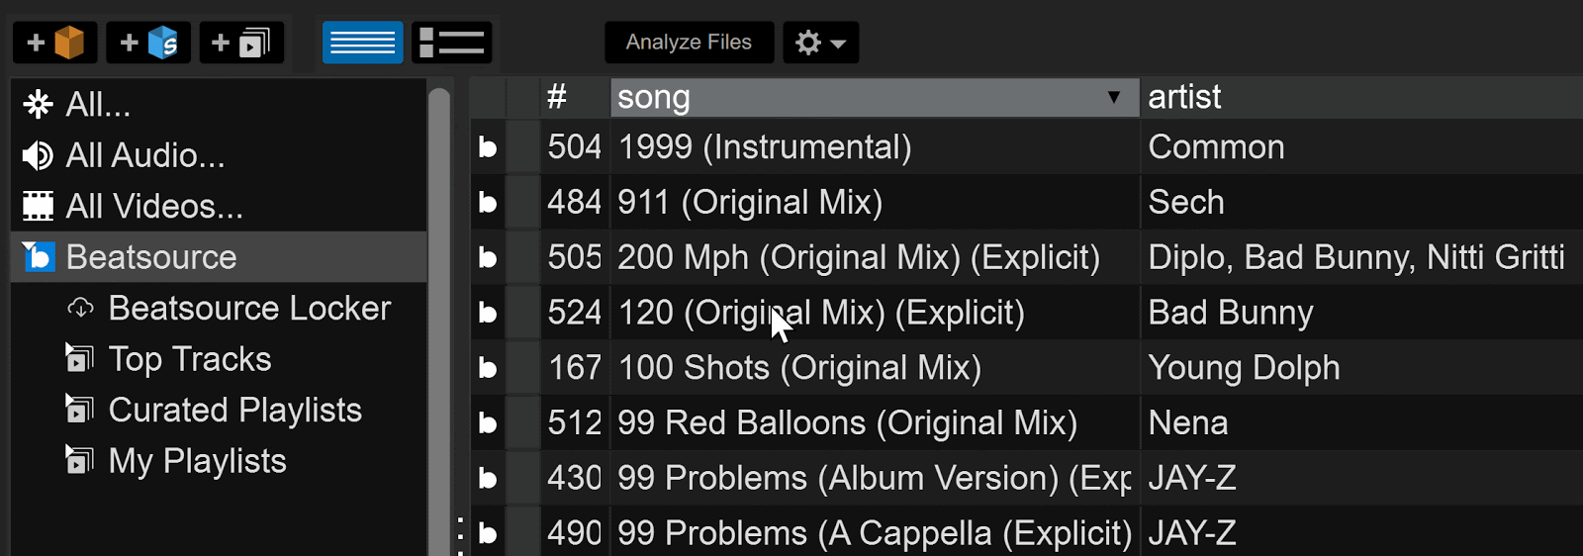Click the Beatsource icon on the 911 (Original Mix) row
This screenshot has height=556, width=1583.
[x=488, y=203]
